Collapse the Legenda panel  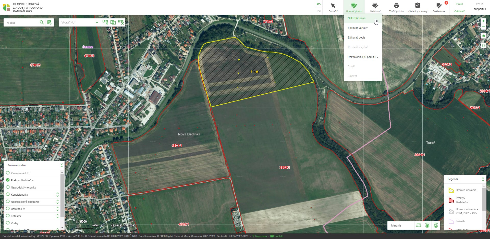483,179
